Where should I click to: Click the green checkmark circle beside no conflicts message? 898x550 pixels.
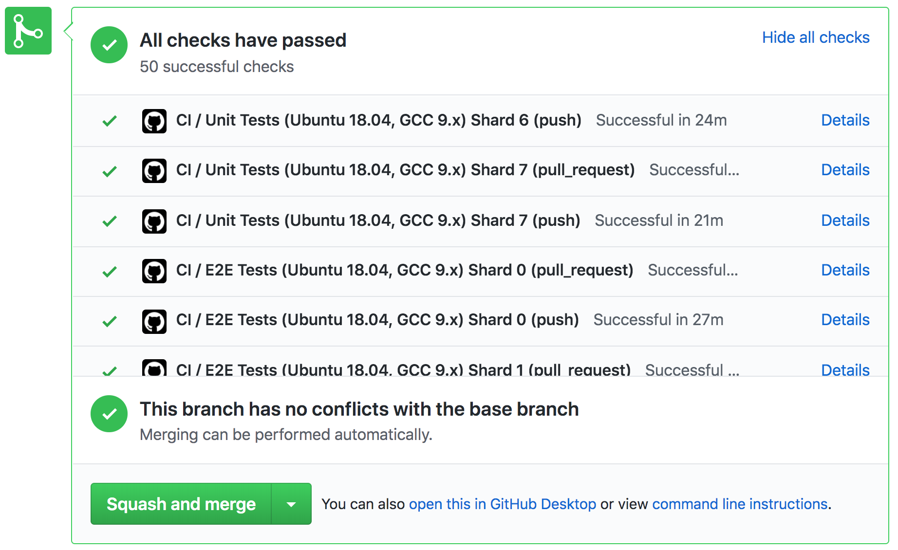coord(109,414)
